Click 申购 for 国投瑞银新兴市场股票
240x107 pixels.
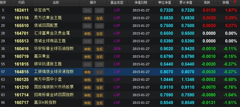[88, 88]
